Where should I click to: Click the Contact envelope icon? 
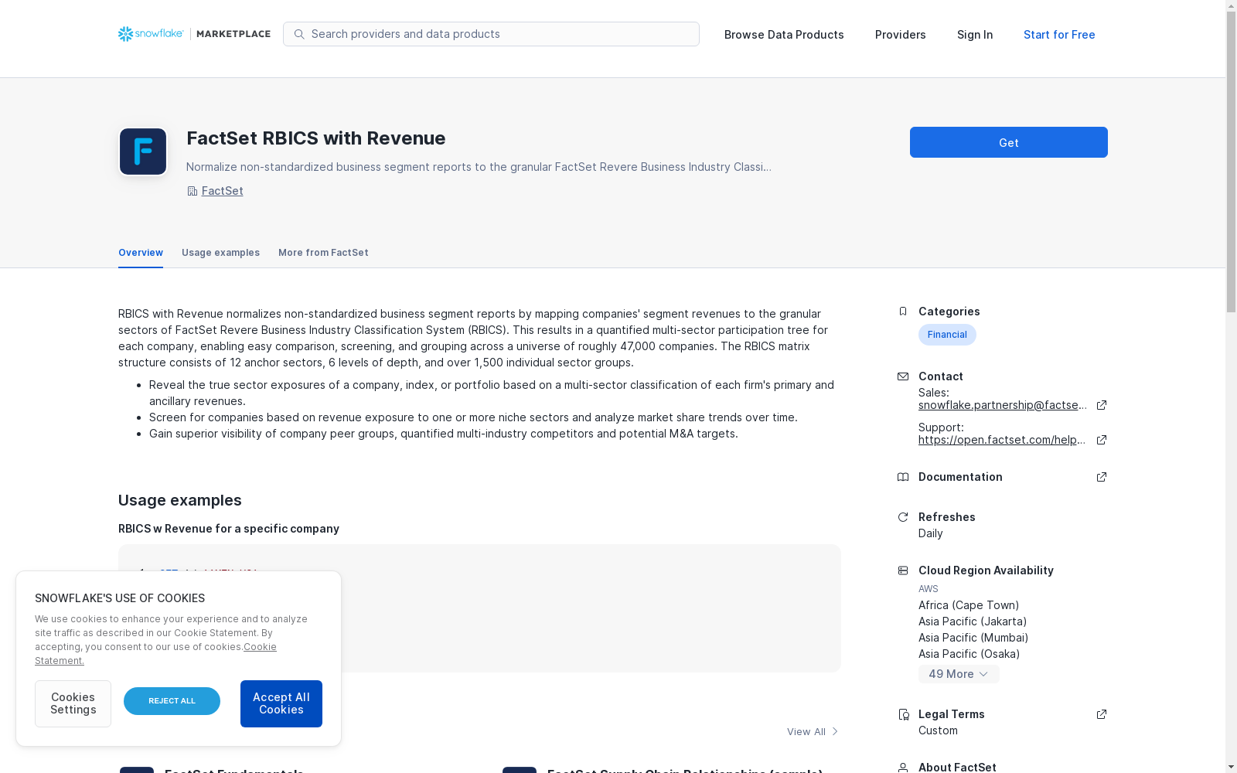click(903, 376)
